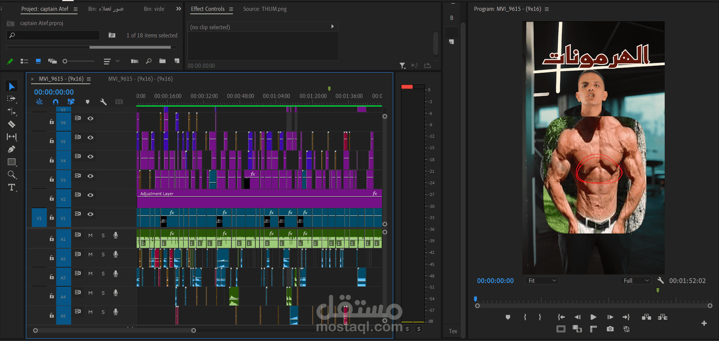Viewport: 719px width, 341px height.
Task: Open Project panel menu
Action: [x=76, y=9]
